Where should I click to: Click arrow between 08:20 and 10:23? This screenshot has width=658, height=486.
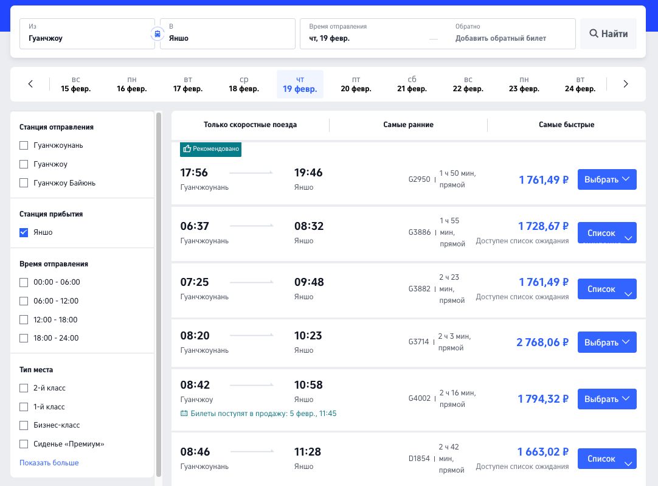click(x=251, y=336)
